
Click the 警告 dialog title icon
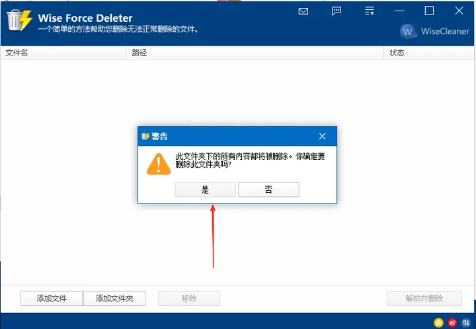tap(145, 136)
